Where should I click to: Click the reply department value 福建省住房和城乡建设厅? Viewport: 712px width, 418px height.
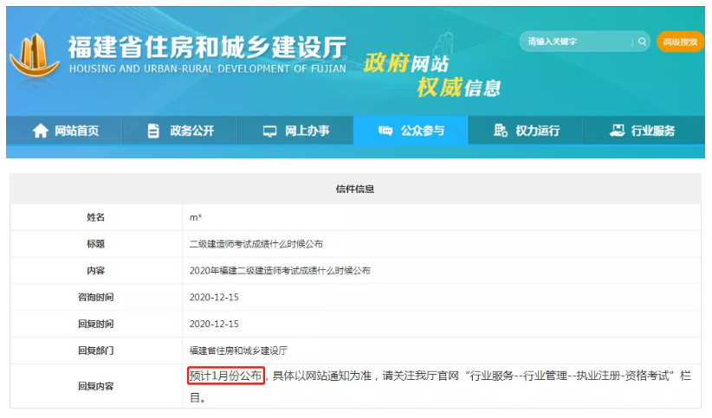coord(238,350)
